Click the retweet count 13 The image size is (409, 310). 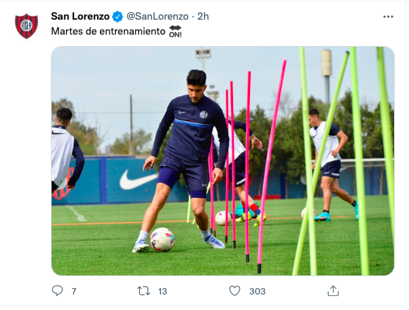click(x=162, y=291)
